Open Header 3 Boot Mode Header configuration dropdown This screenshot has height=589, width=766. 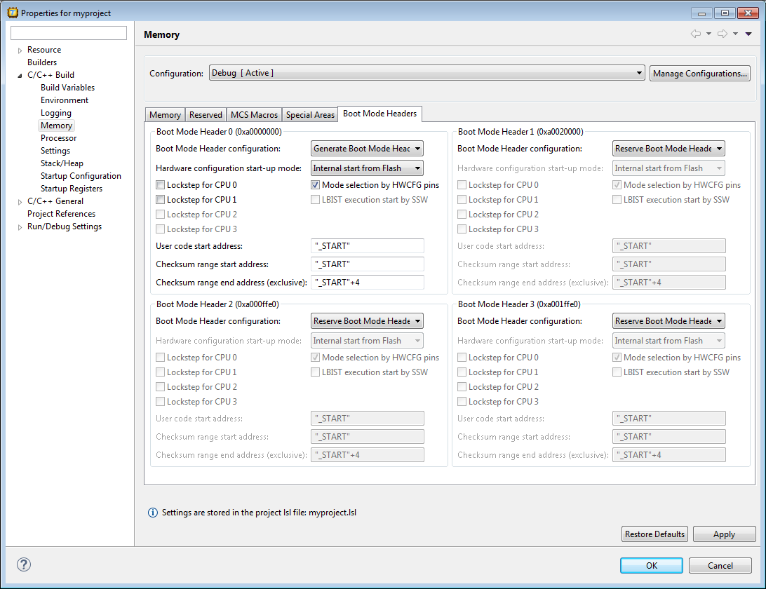668,321
